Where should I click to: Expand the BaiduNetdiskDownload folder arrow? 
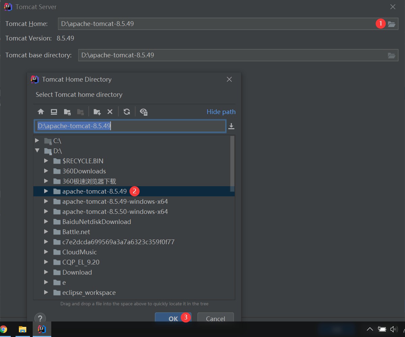[x=46, y=222]
